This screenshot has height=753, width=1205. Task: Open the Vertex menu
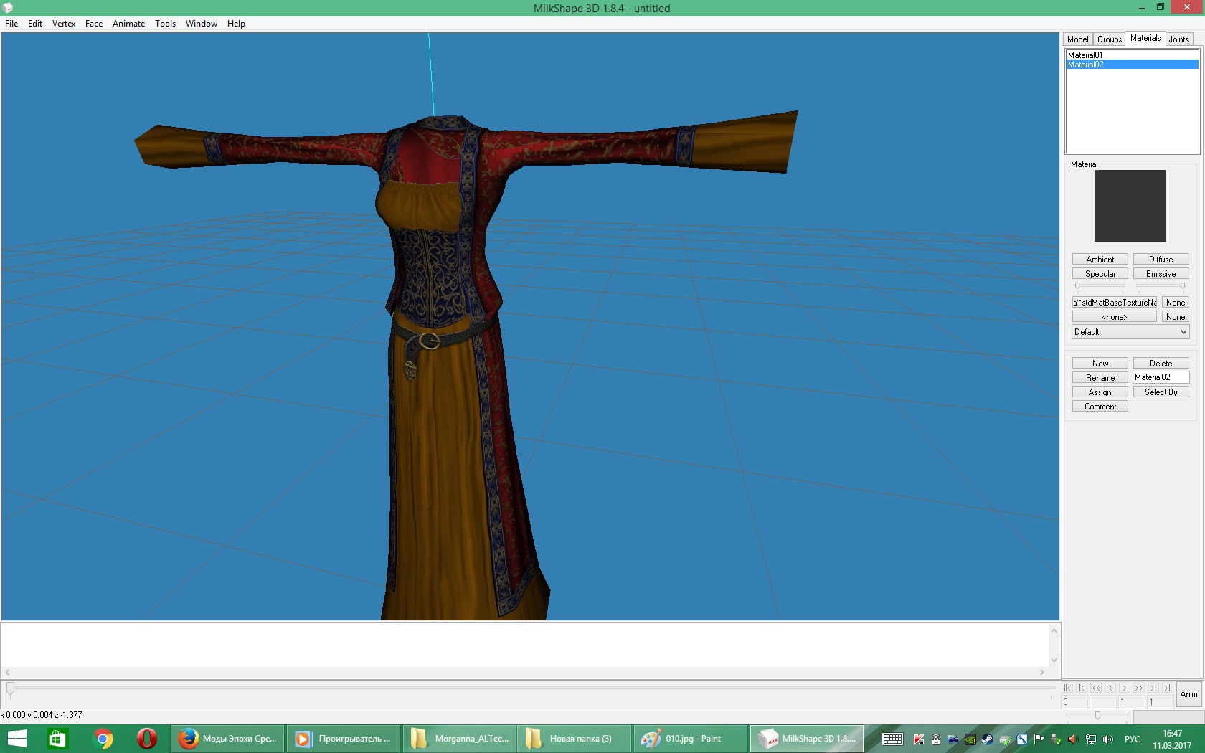[x=64, y=24]
